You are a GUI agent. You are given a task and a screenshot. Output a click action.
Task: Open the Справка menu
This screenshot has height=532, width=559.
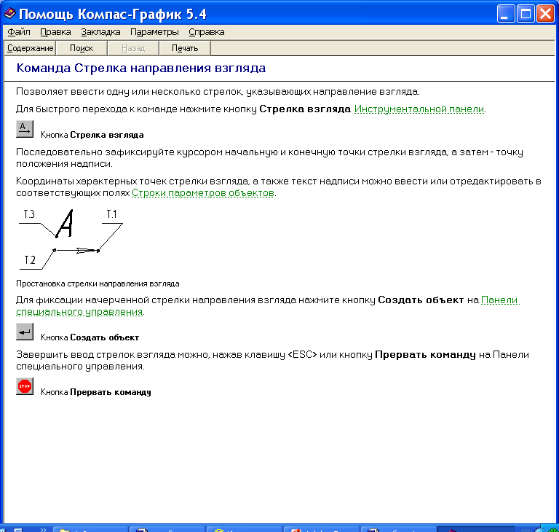(x=207, y=32)
